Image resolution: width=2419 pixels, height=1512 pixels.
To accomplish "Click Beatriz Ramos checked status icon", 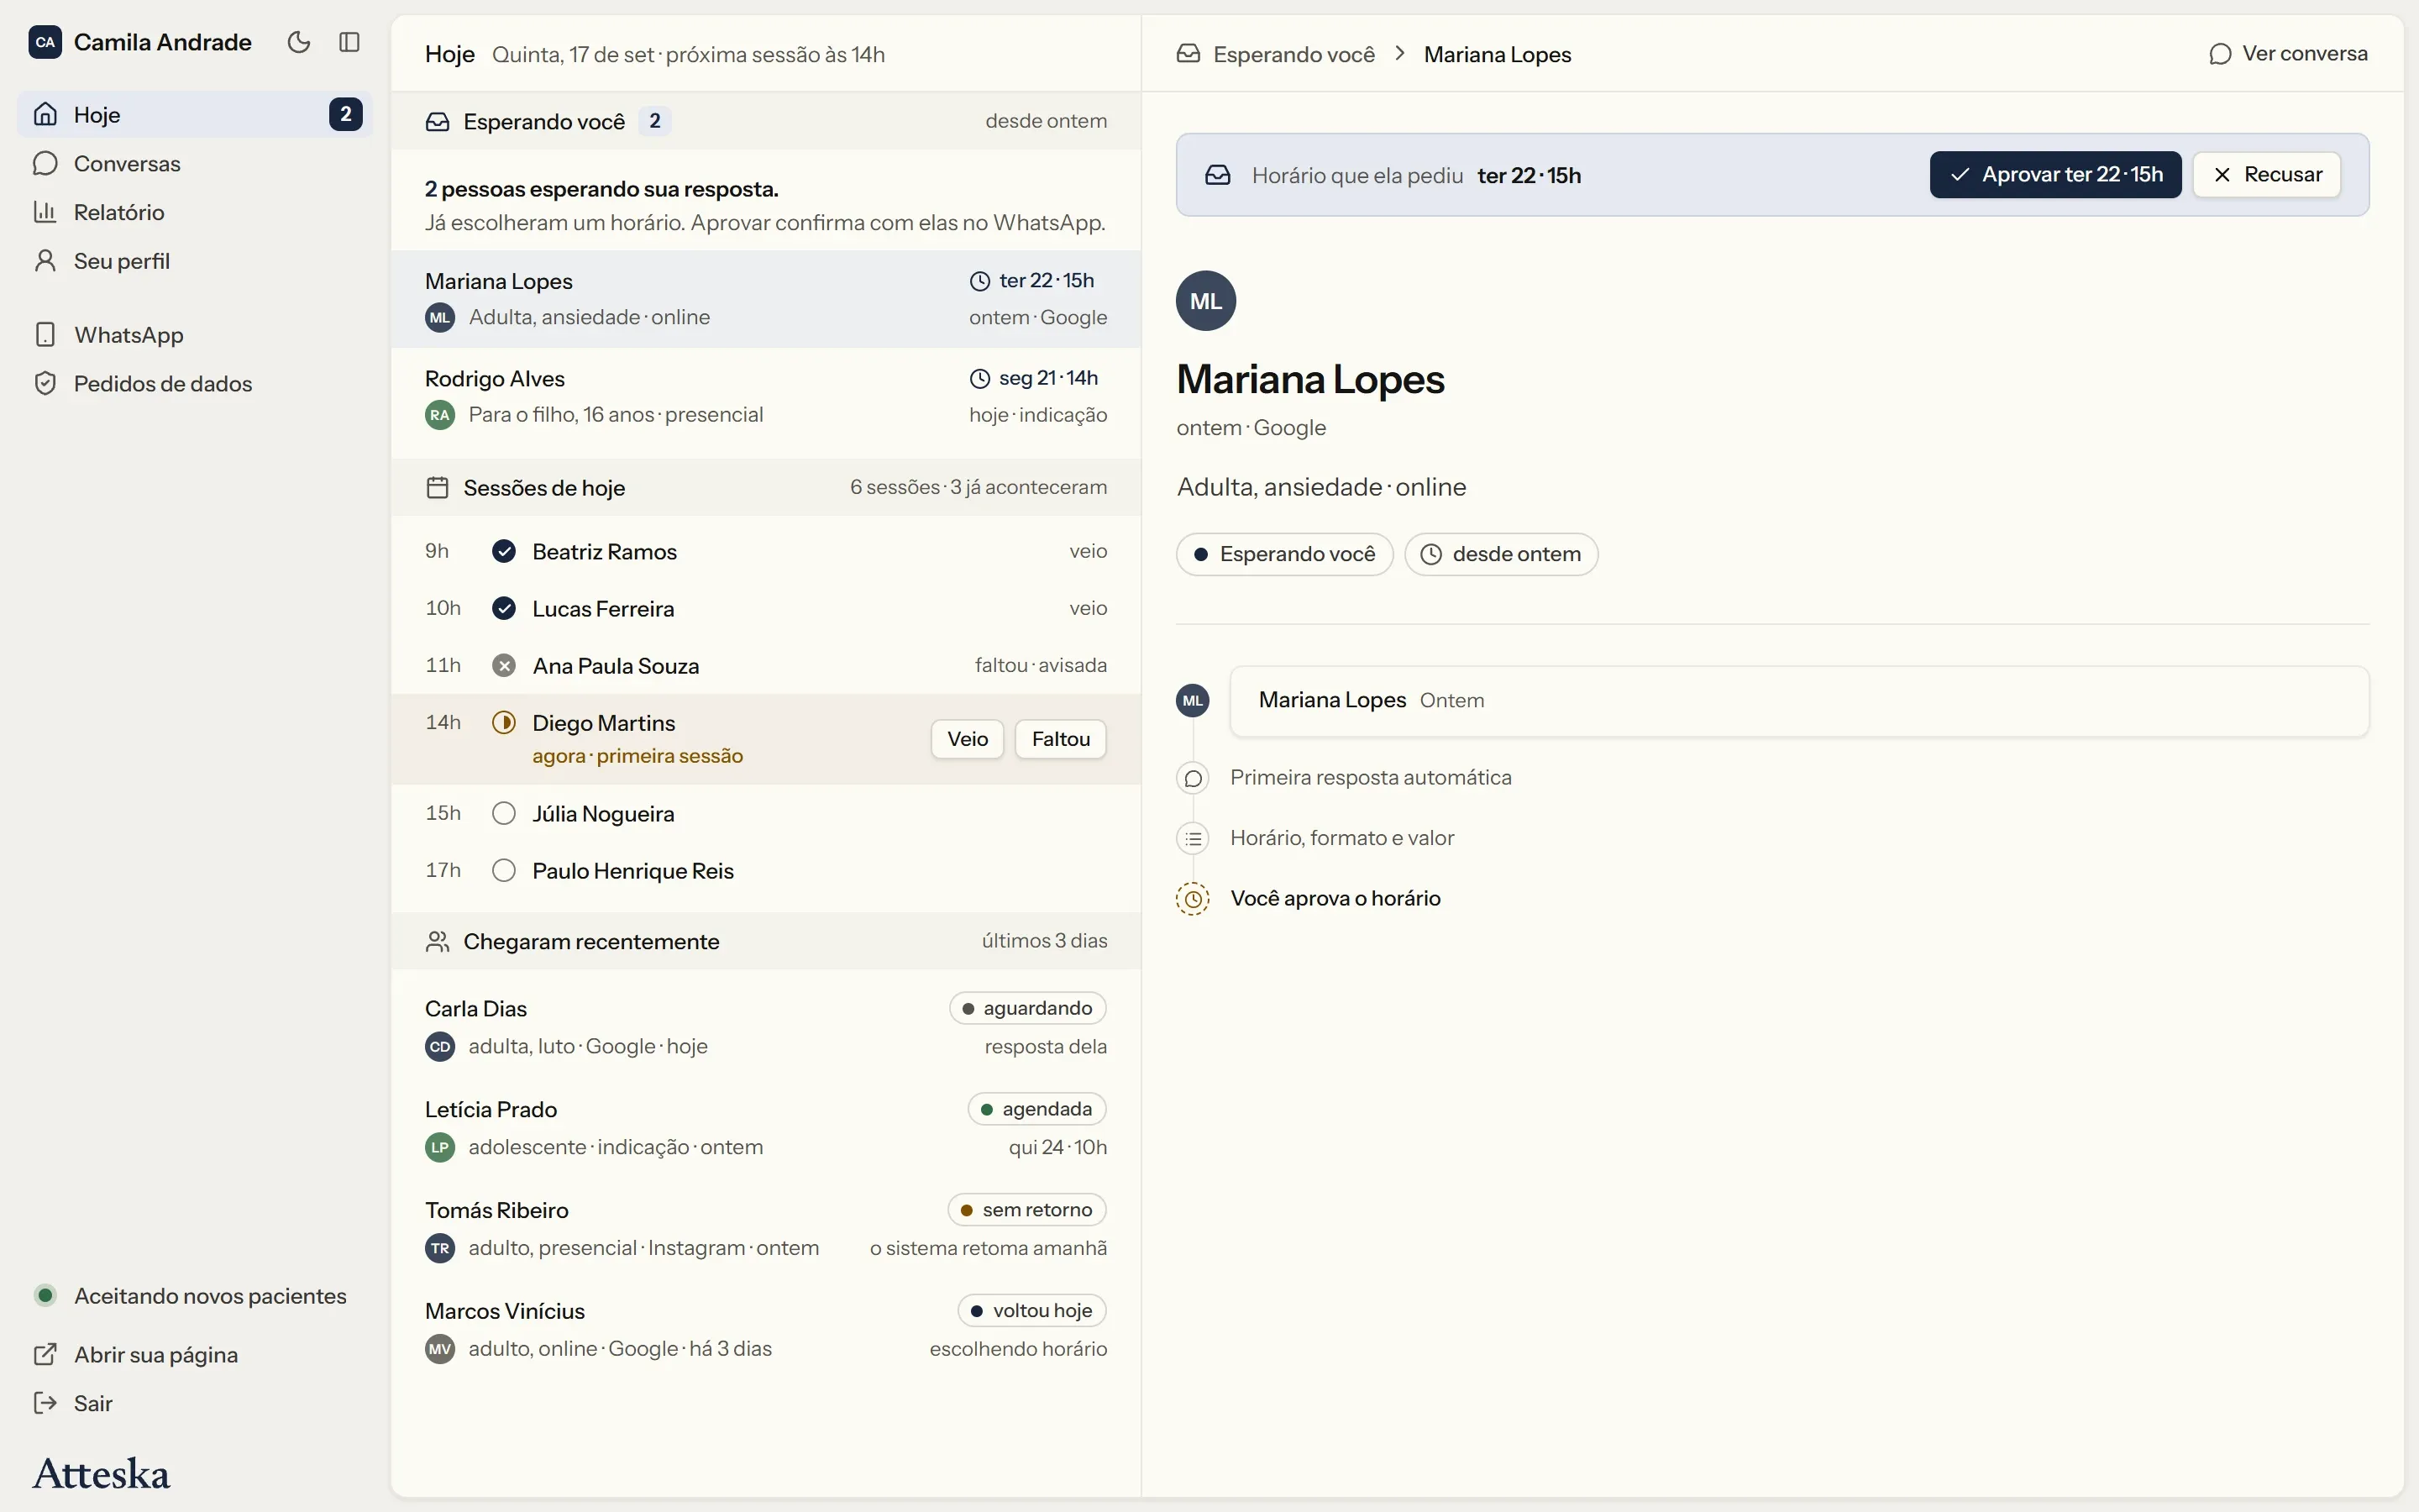I will click(504, 551).
